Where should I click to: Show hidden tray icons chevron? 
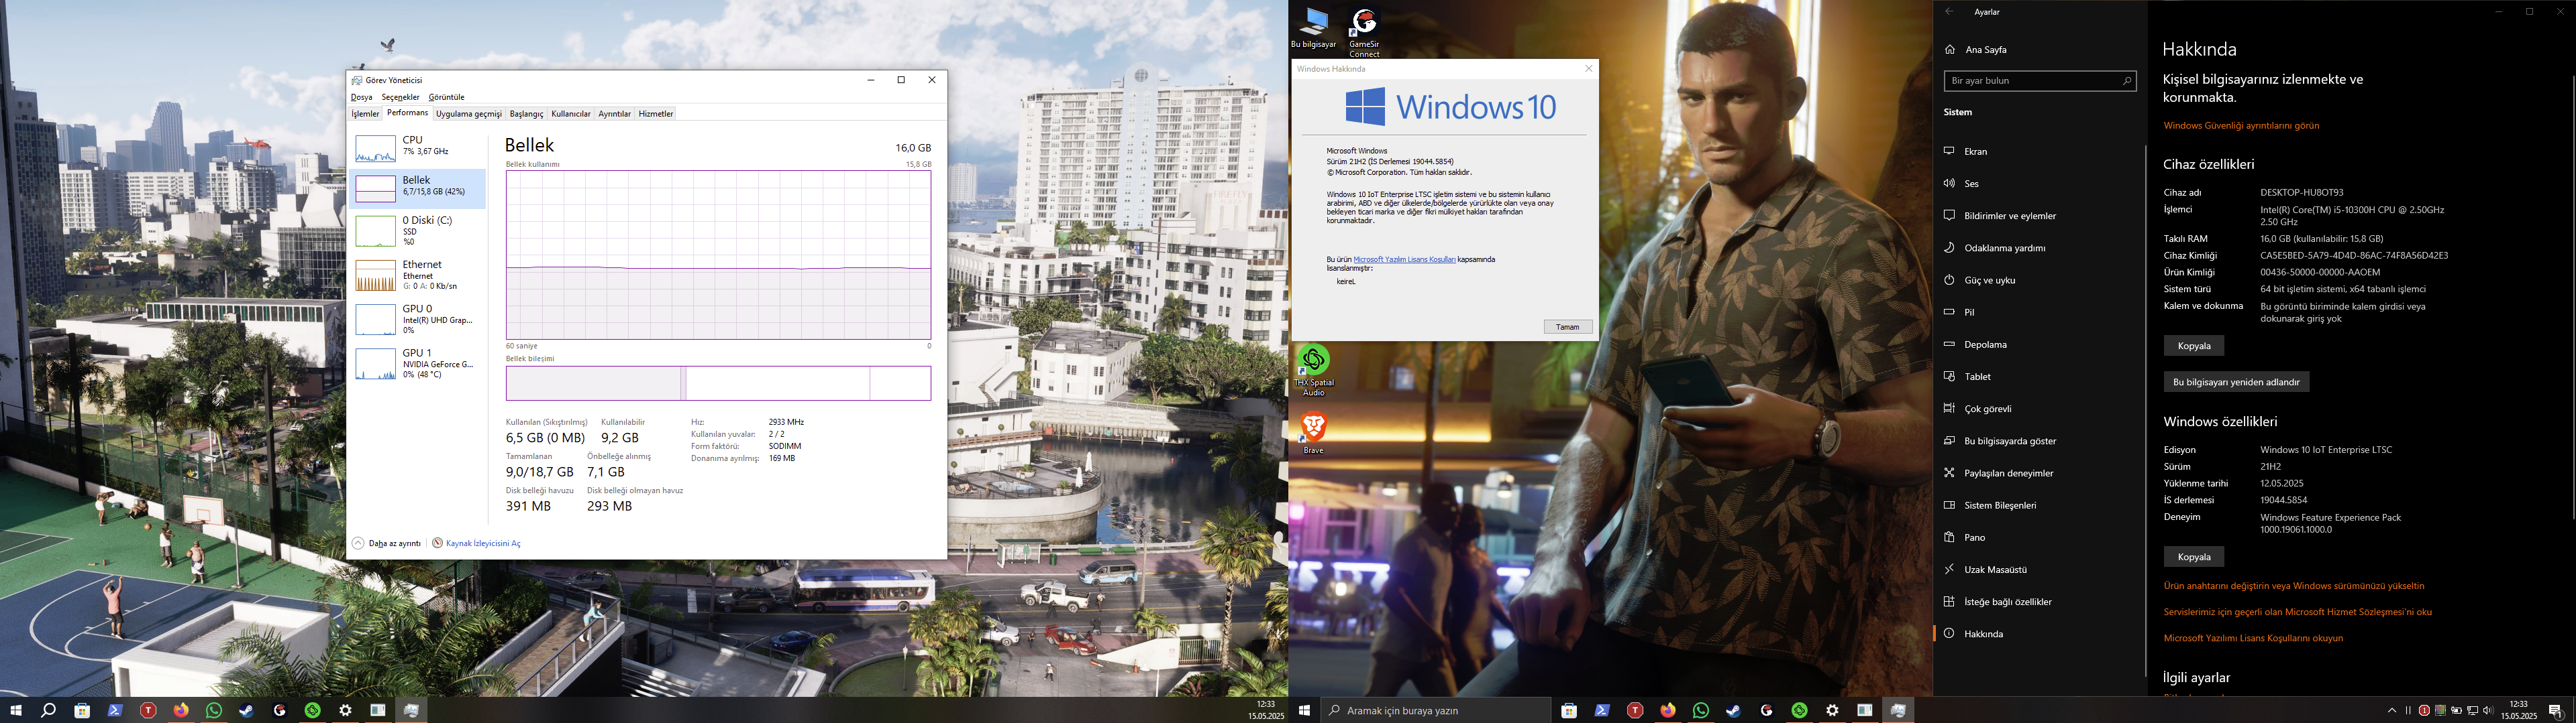(2392, 711)
